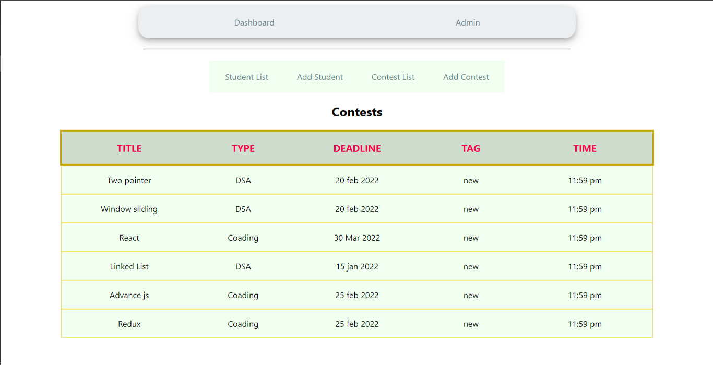Open the Add Contest tab
The width and height of the screenshot is (713, 365).
tap(466, 77)
